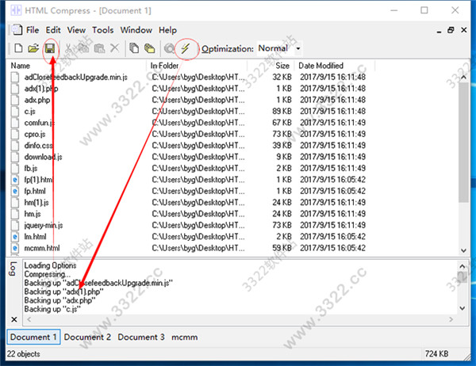Click log horizontal scroll right arrow
This screenshot has height=366, width=476.
tap(451, 319)
